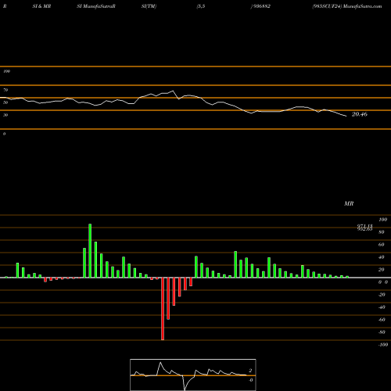Viewport: 391px width, 391px height.
Task: Click the '40' label on MR axis
Action: click(x=382, y=257)
